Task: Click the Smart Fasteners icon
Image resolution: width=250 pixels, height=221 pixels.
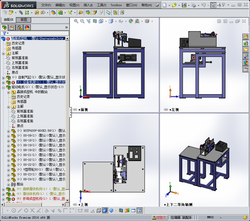Action: [x=37, y=12]
